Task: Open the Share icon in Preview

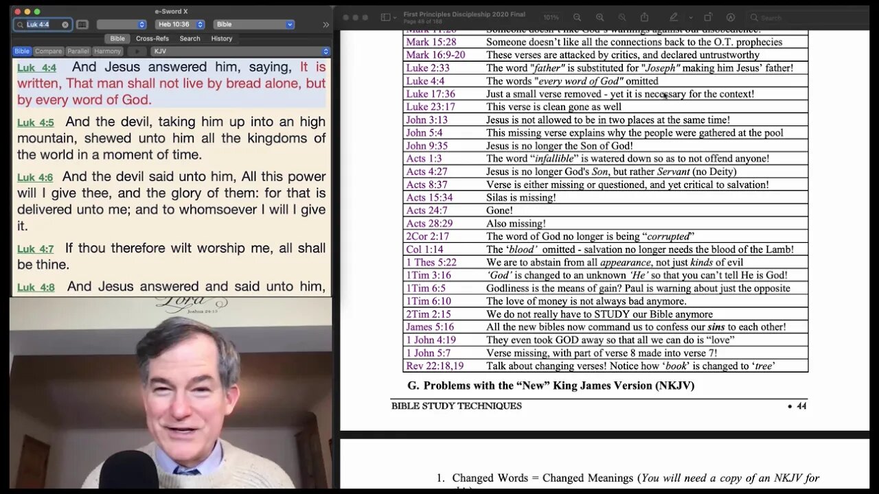Action: point(644,17)
